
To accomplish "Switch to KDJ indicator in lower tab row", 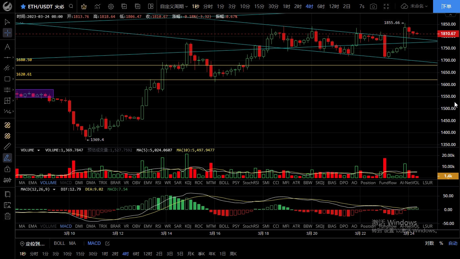I will [x=188, y=226].
